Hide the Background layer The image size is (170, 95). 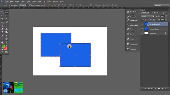click(142, 33)
